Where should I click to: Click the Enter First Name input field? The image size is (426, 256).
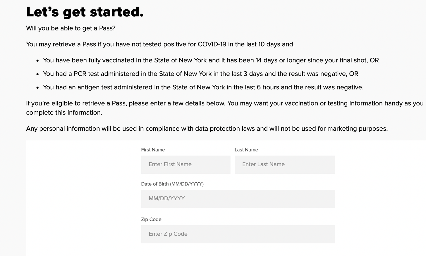[x=185, y=165]
